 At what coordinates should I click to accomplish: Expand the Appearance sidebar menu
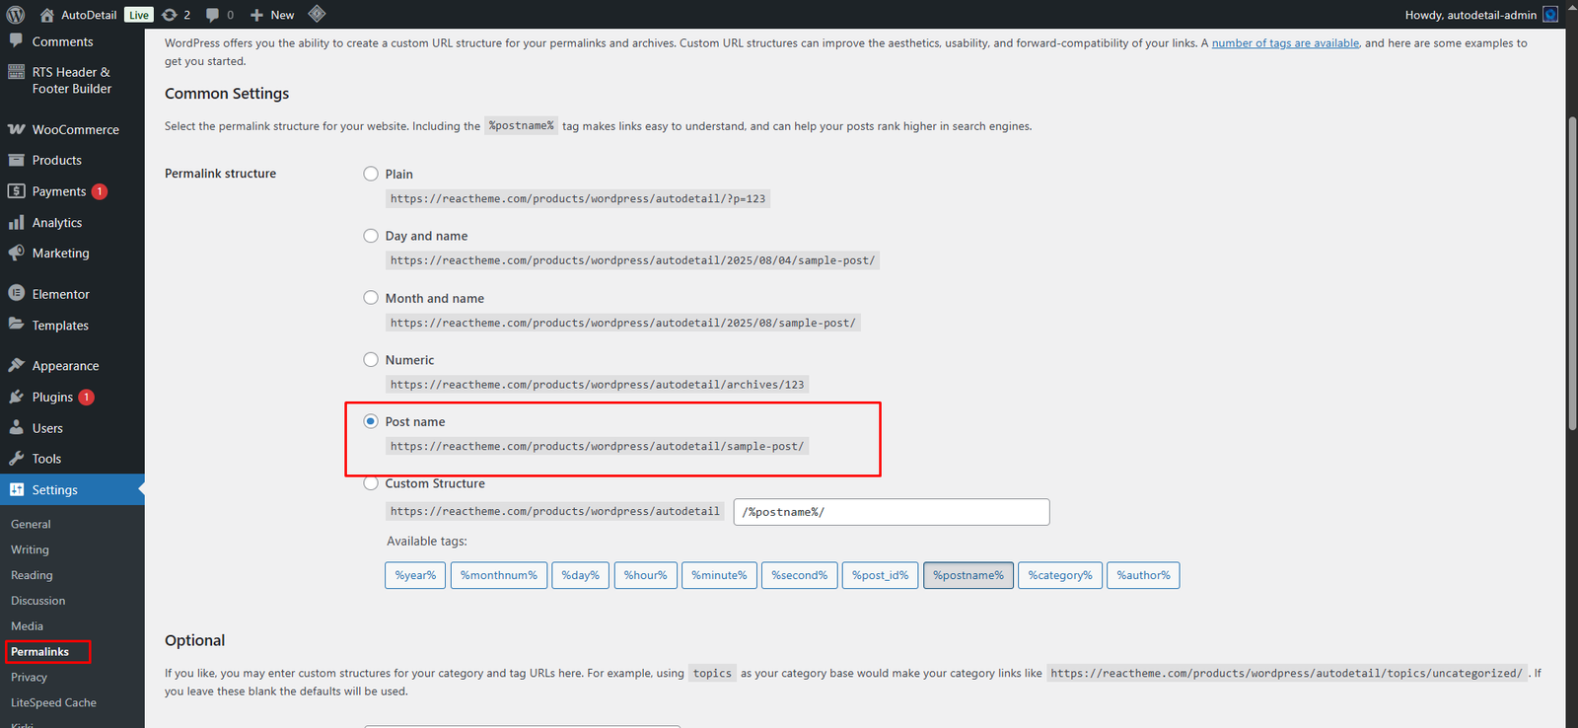65,366
